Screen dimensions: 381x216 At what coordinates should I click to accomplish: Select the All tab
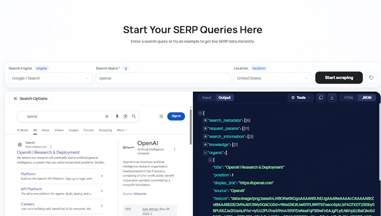pos(35,130)
